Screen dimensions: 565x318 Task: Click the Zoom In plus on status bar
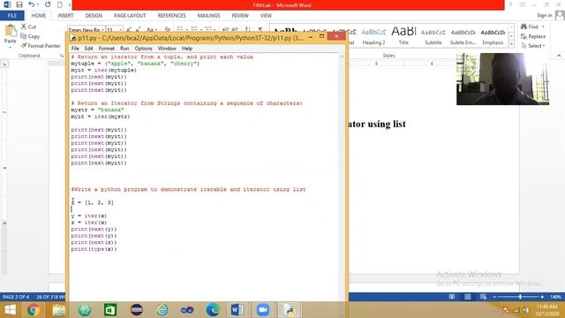pos(542,297)
